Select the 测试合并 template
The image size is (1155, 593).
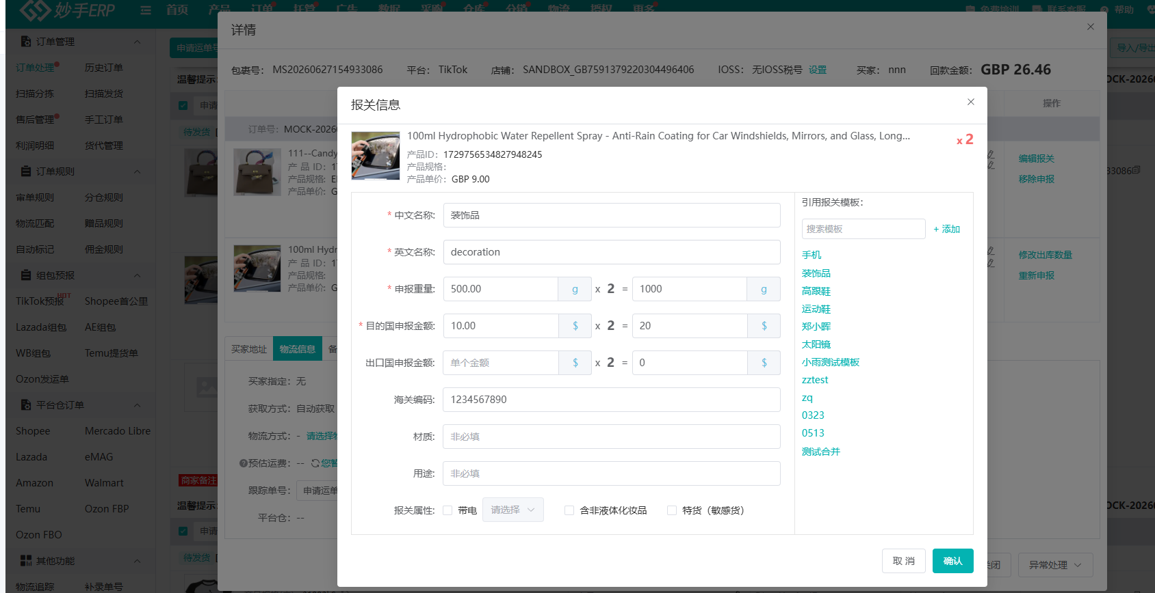(x=821, y=452)
